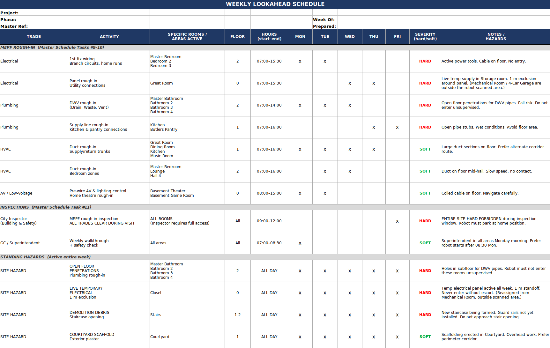The width and height of the screenshot is (550, 348).
Task: Click the Prepared label cell
Action: tap(325, 26)
